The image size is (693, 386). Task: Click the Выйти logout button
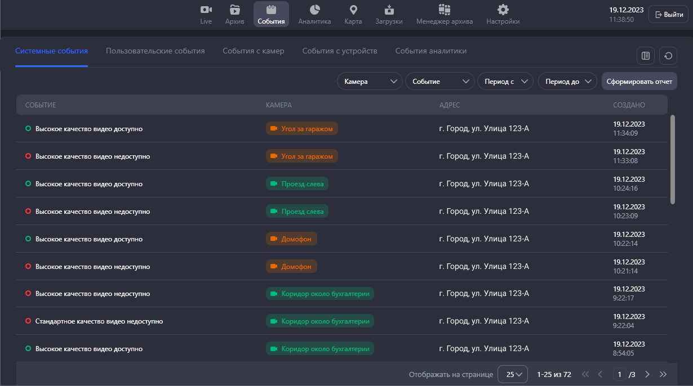[x=668, y=15]
